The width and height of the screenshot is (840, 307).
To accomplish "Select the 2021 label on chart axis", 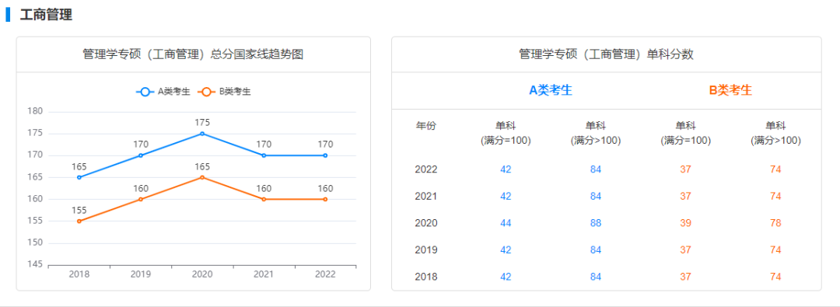I will coord(264,274).
